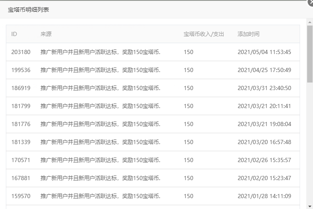Screen dimensions: 313x209
Task: Click amount 150 in row 181776
Action: coord(188,124)
